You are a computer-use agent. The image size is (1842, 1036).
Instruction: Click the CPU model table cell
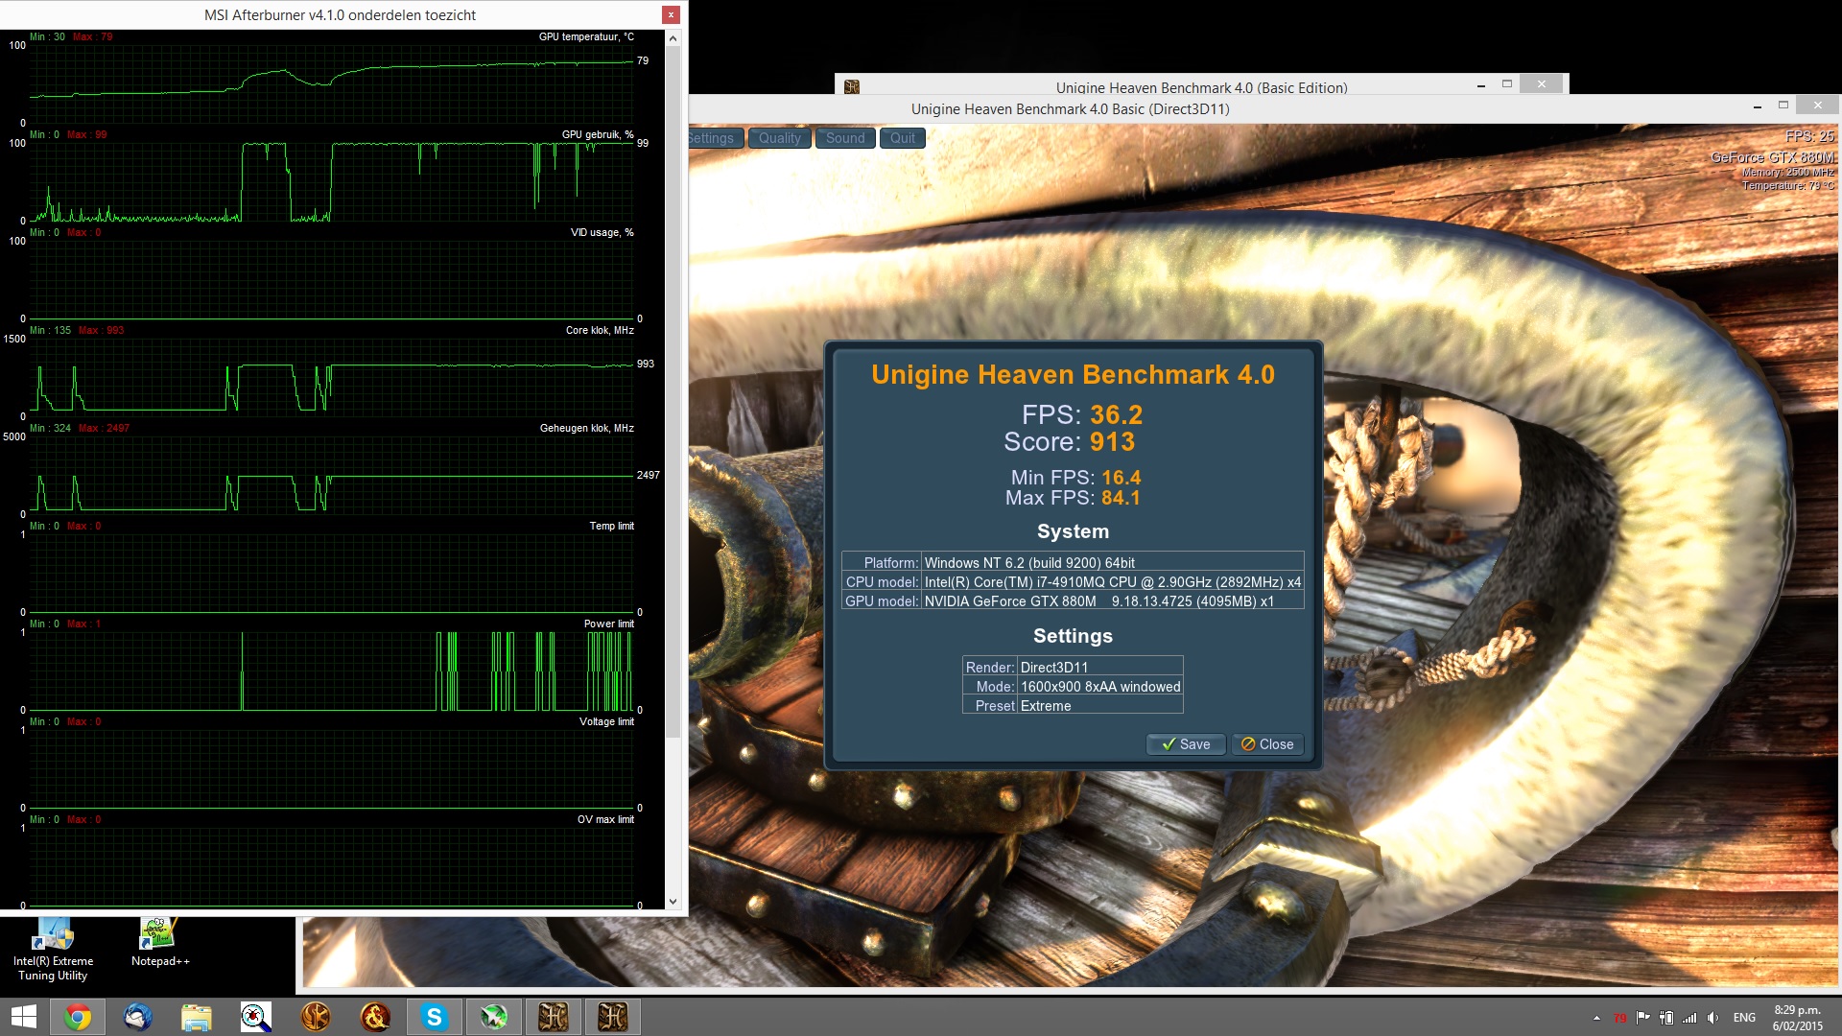coord(1113,582)
